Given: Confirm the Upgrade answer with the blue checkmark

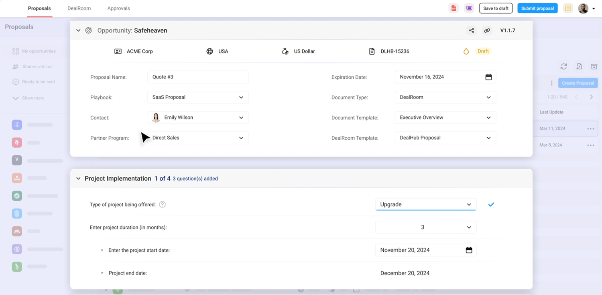Looking at the screenshot, I should (491, 204).
